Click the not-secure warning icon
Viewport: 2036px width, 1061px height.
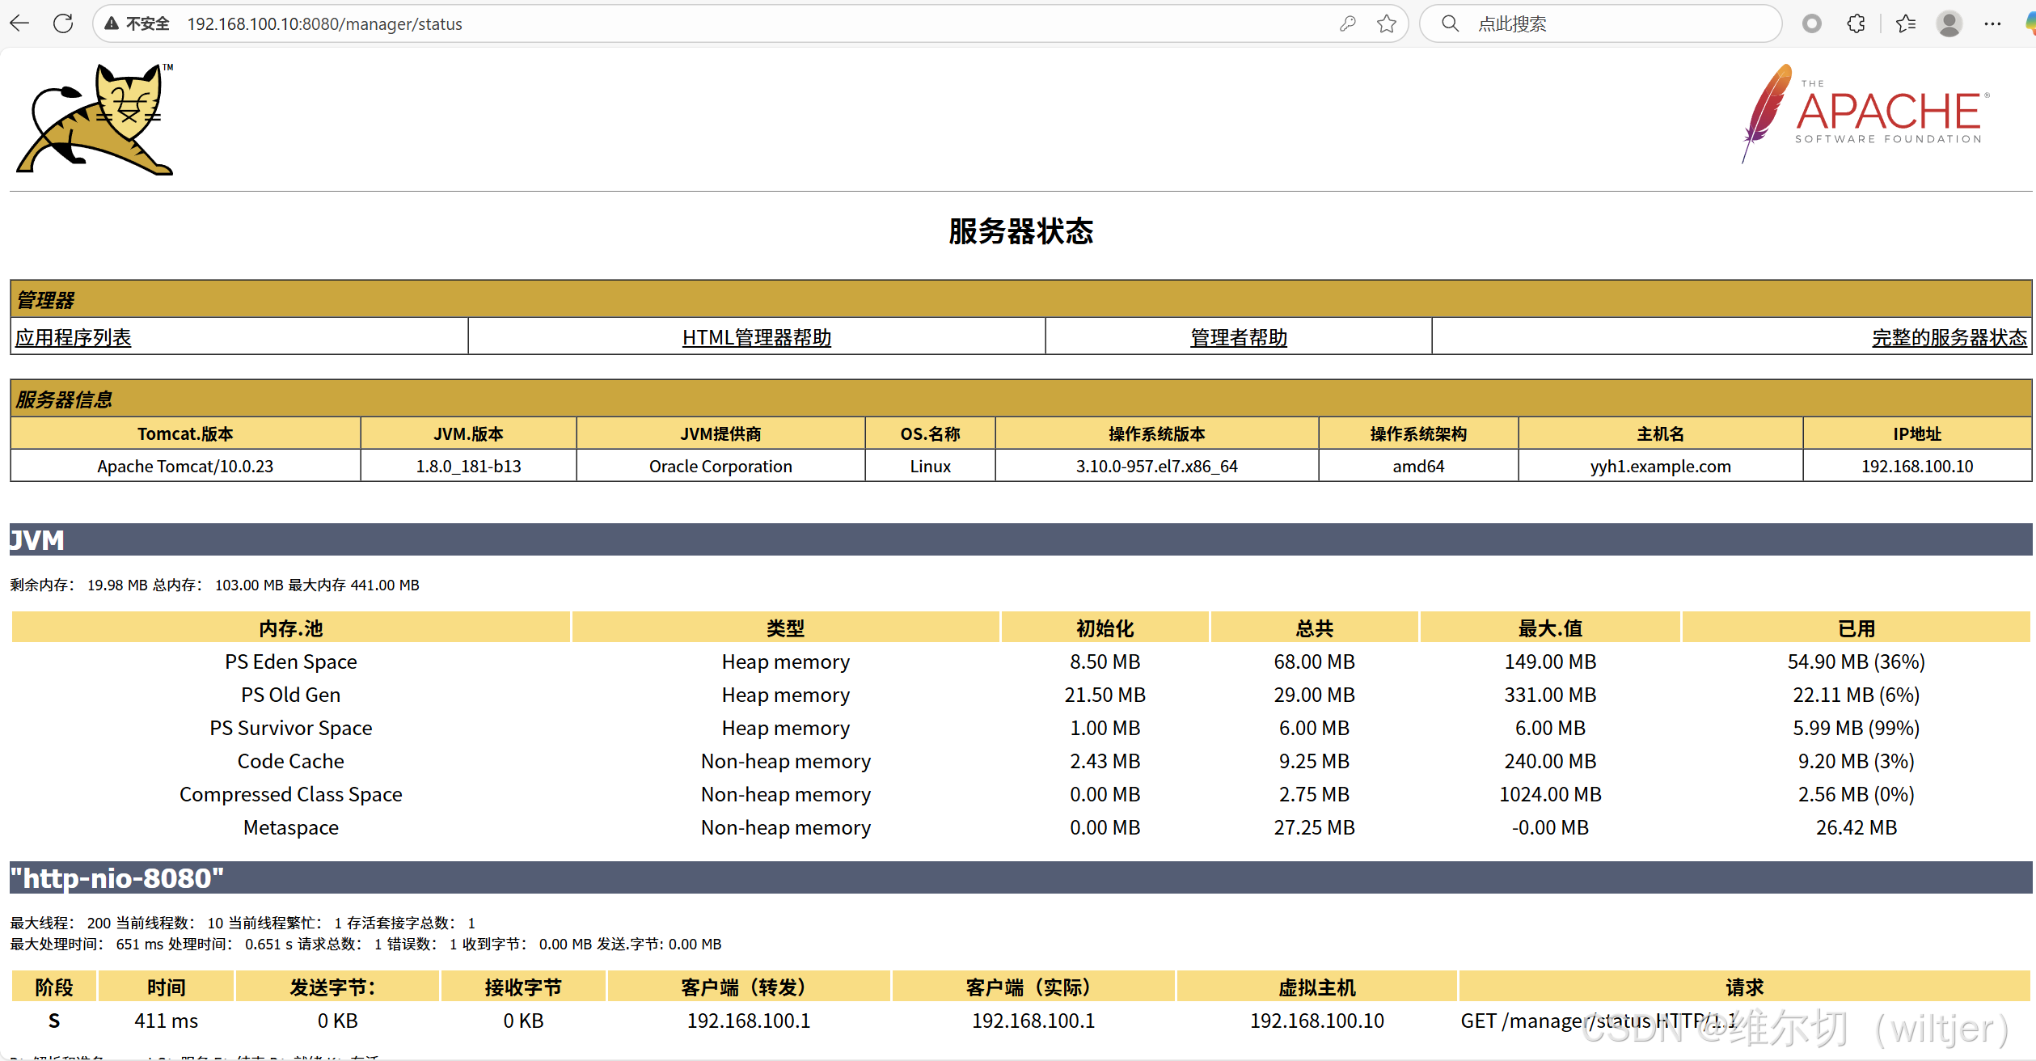tap(112, 23)
